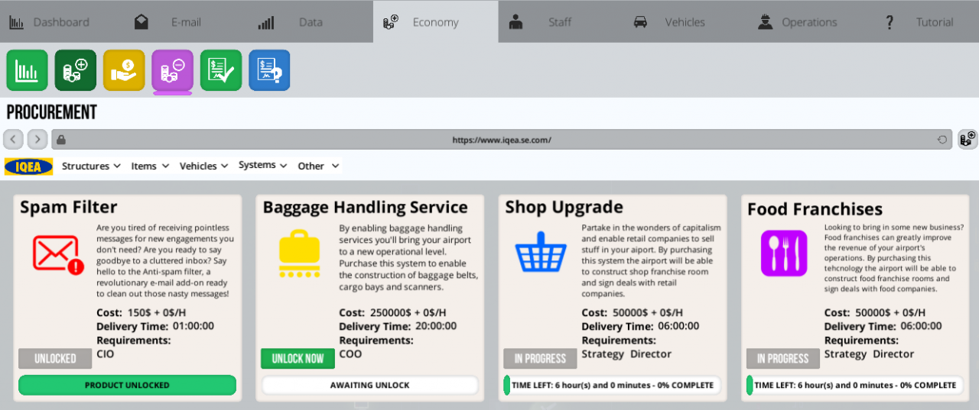
Task: Open the green bar chart overview icon
Action: tap(28, 70)
